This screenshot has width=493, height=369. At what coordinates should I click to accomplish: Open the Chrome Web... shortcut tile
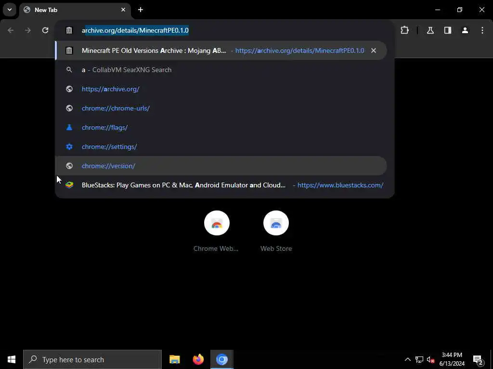point(216,231)
